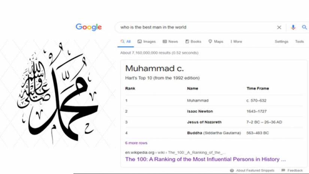The height and width of the screenshot is (174, 309).
Task: Open the Images results tab
Action: [146, 42]
